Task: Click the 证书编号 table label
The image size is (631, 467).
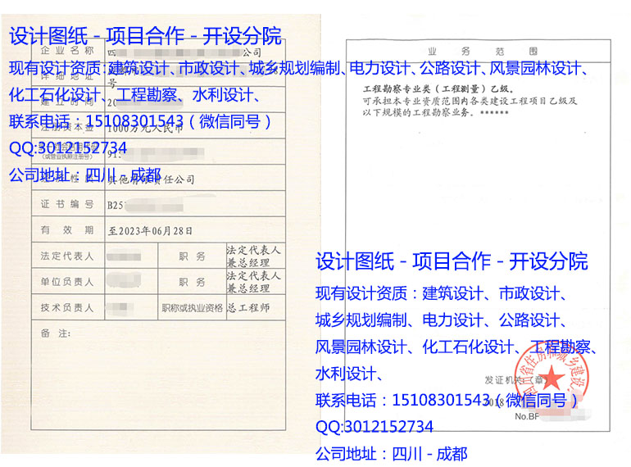Action: [67, 204]
